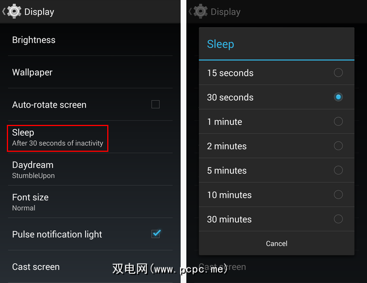367x283 pixels.
Task: Choose the 30 minutes radio option
Action: click(x=338, y=219)
